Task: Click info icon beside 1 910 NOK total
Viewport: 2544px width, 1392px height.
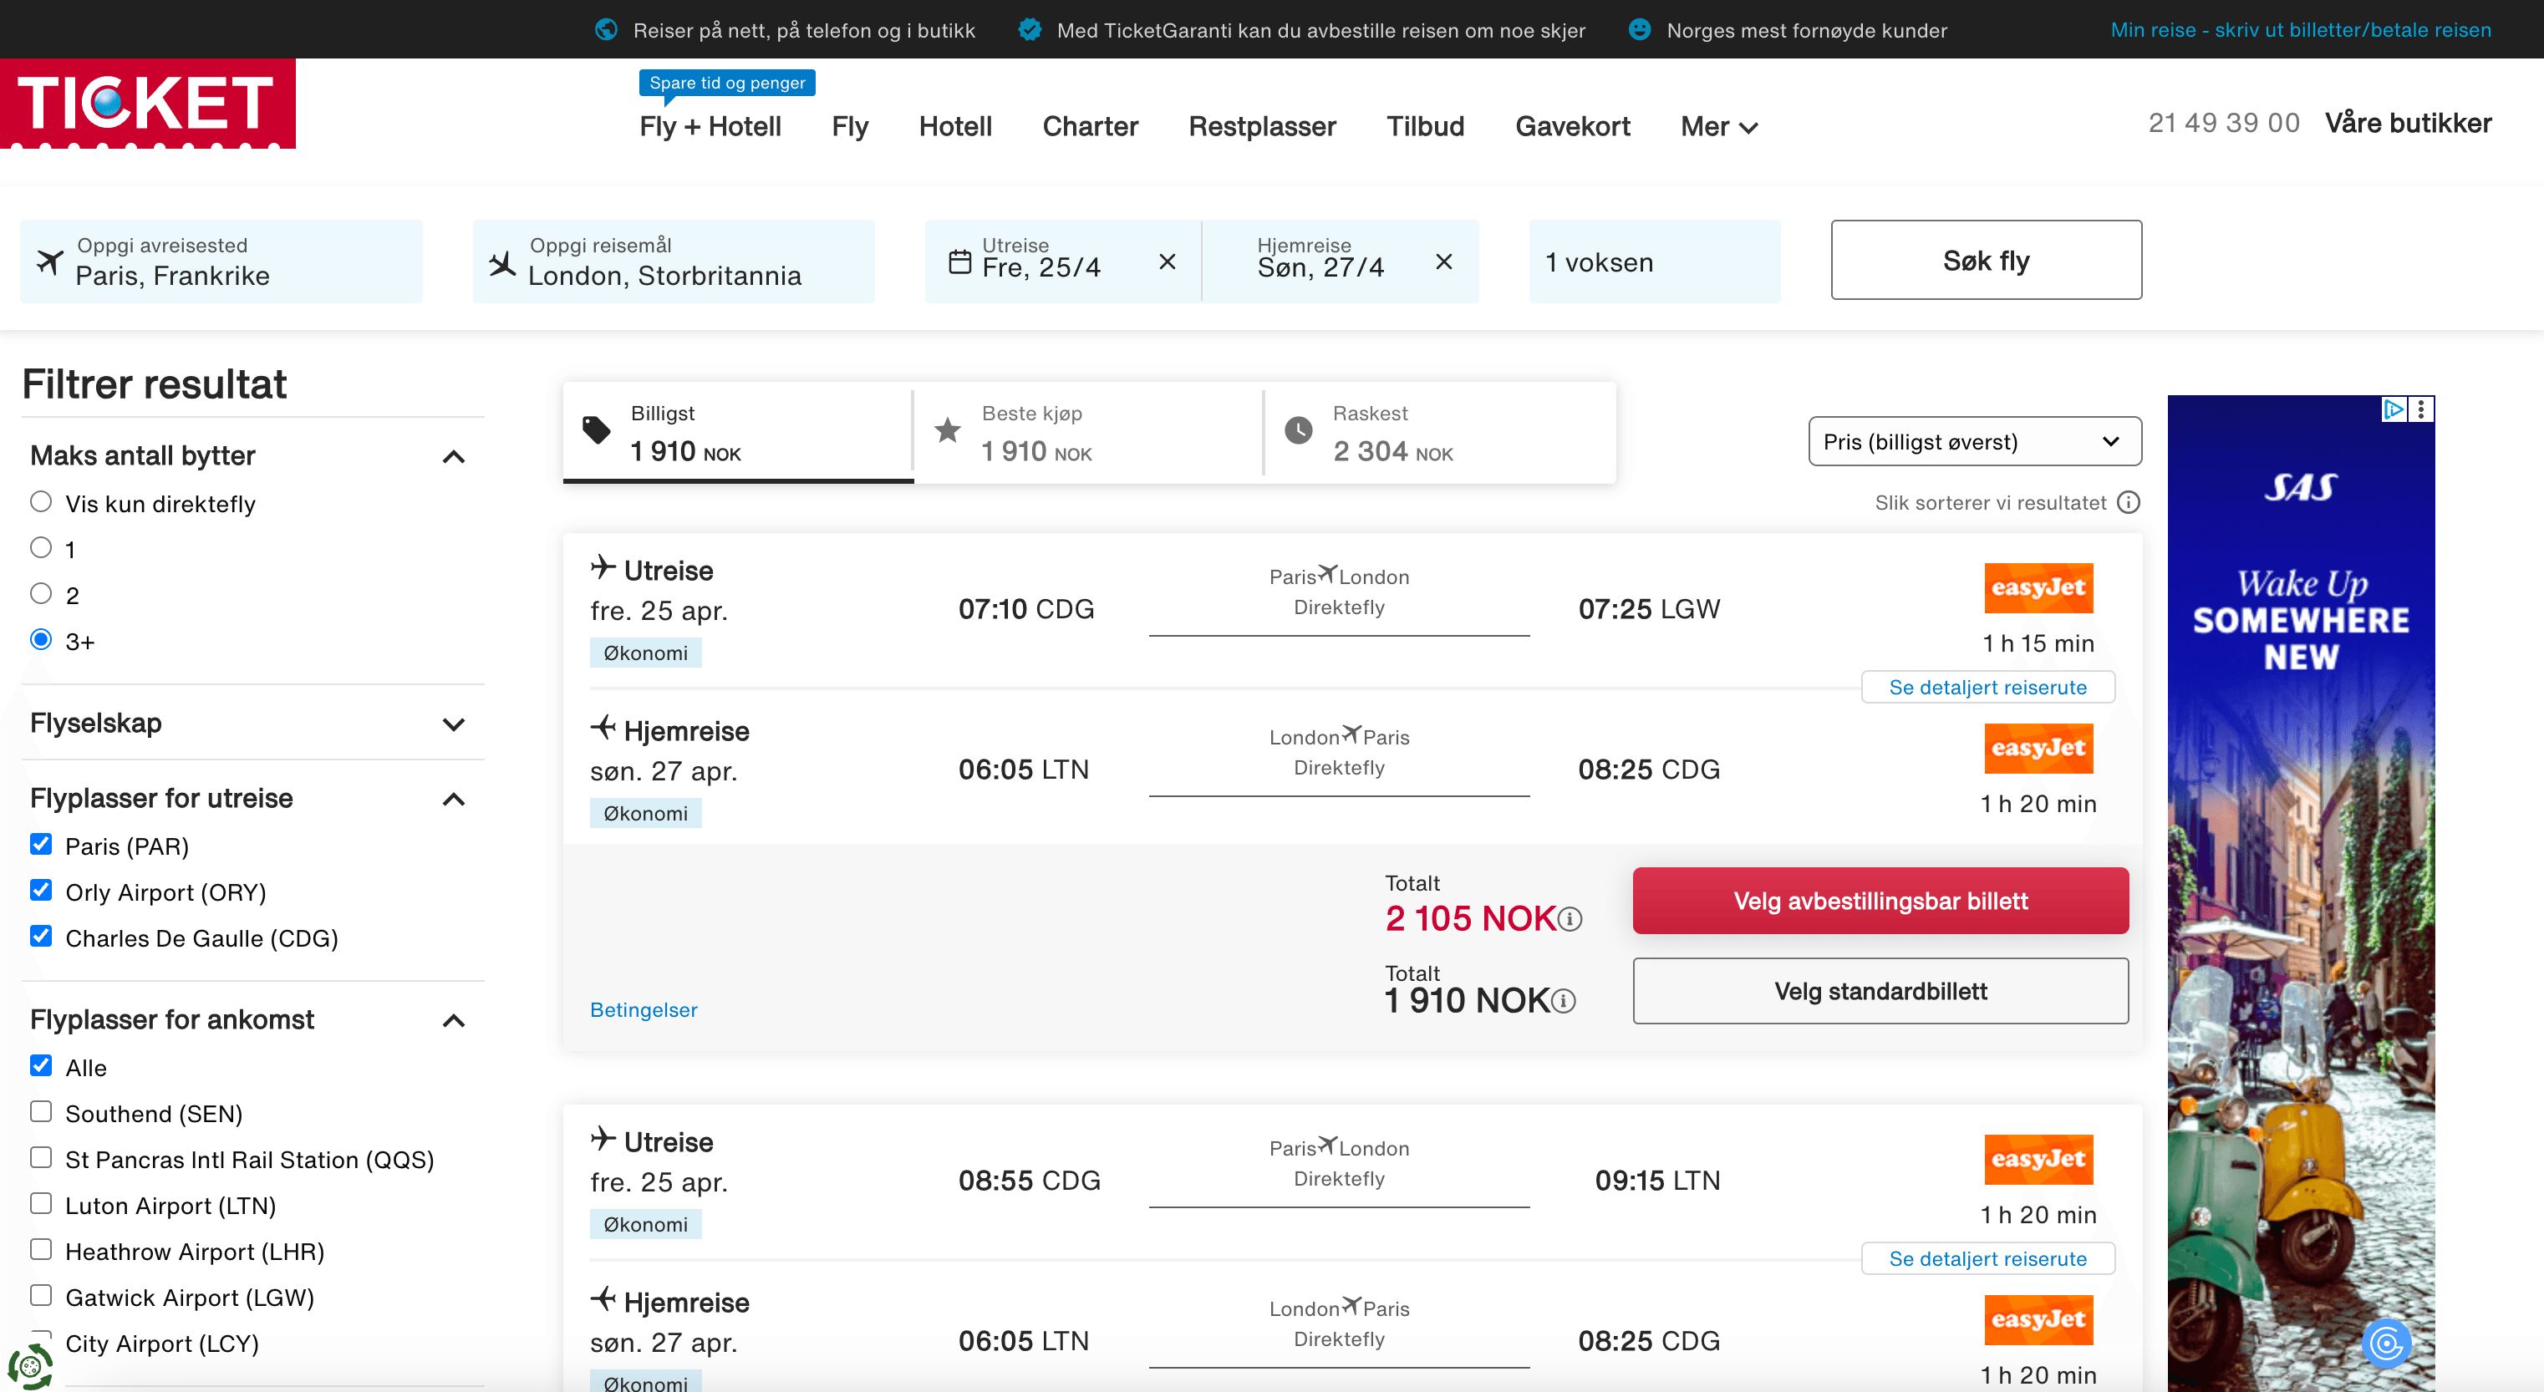Action: [1564, 1001]
